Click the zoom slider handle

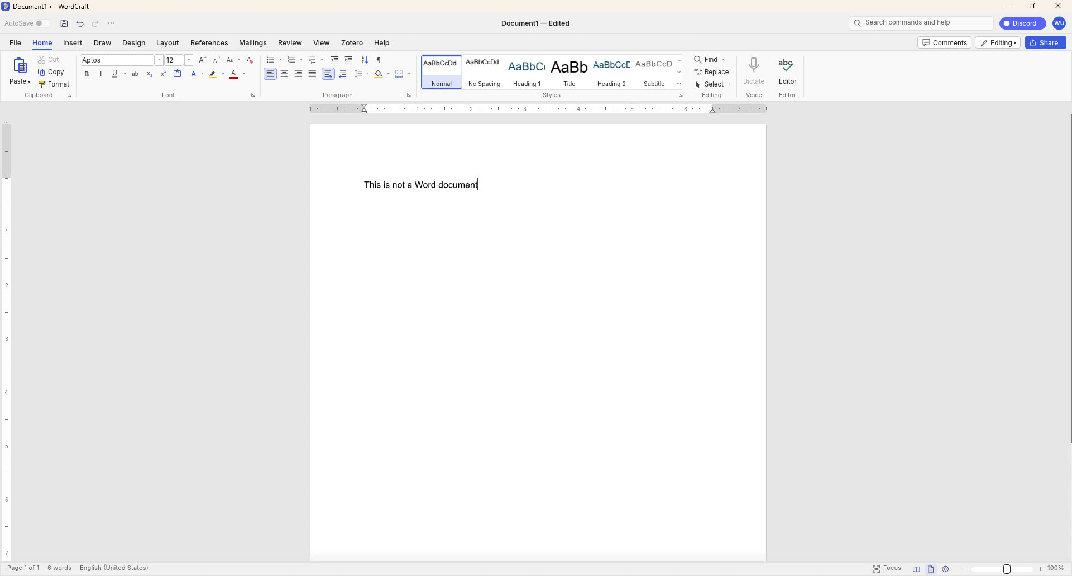(x=1007, y=569)
